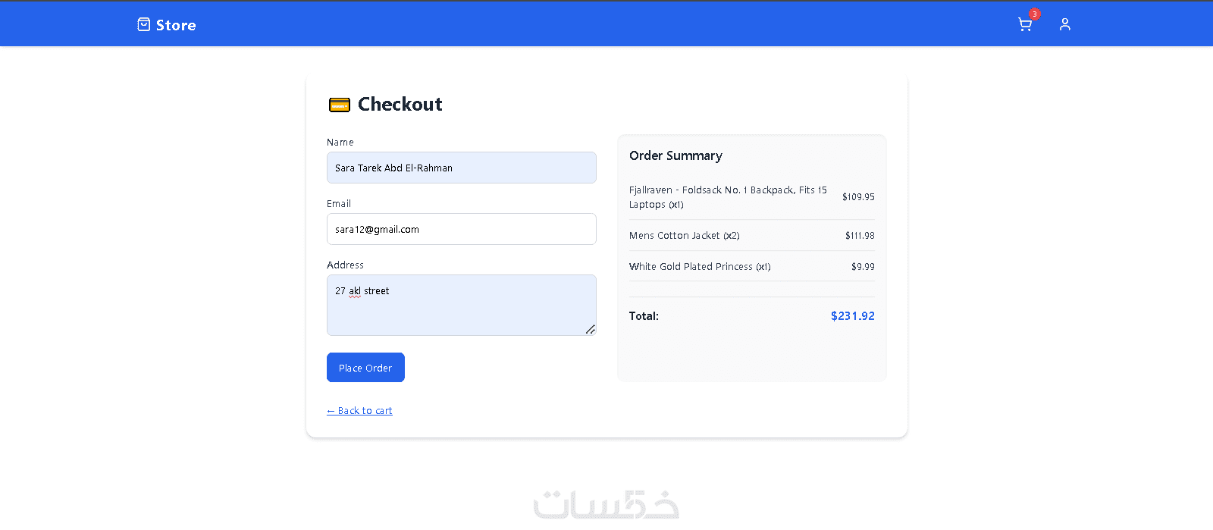Select the White Gold Plated Princess item
The image size is (1213, 530).
point(699,267)
